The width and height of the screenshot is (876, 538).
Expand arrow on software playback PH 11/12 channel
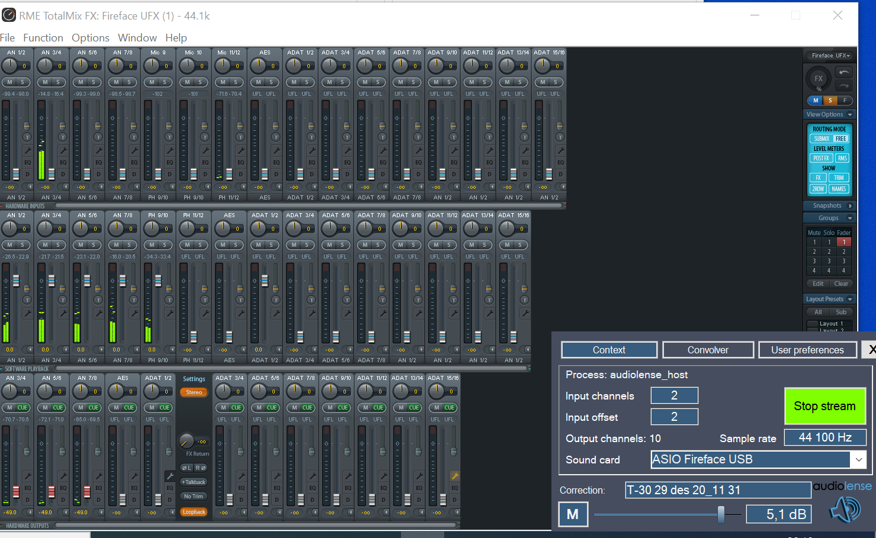[207, 350]
